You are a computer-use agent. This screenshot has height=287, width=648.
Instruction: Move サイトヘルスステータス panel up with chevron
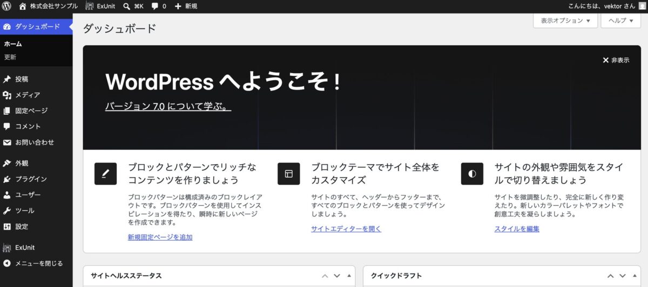[x=325, y=276]
